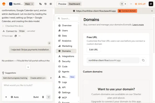
Task: Switch to the Dashboard tab
Action: 74,4
